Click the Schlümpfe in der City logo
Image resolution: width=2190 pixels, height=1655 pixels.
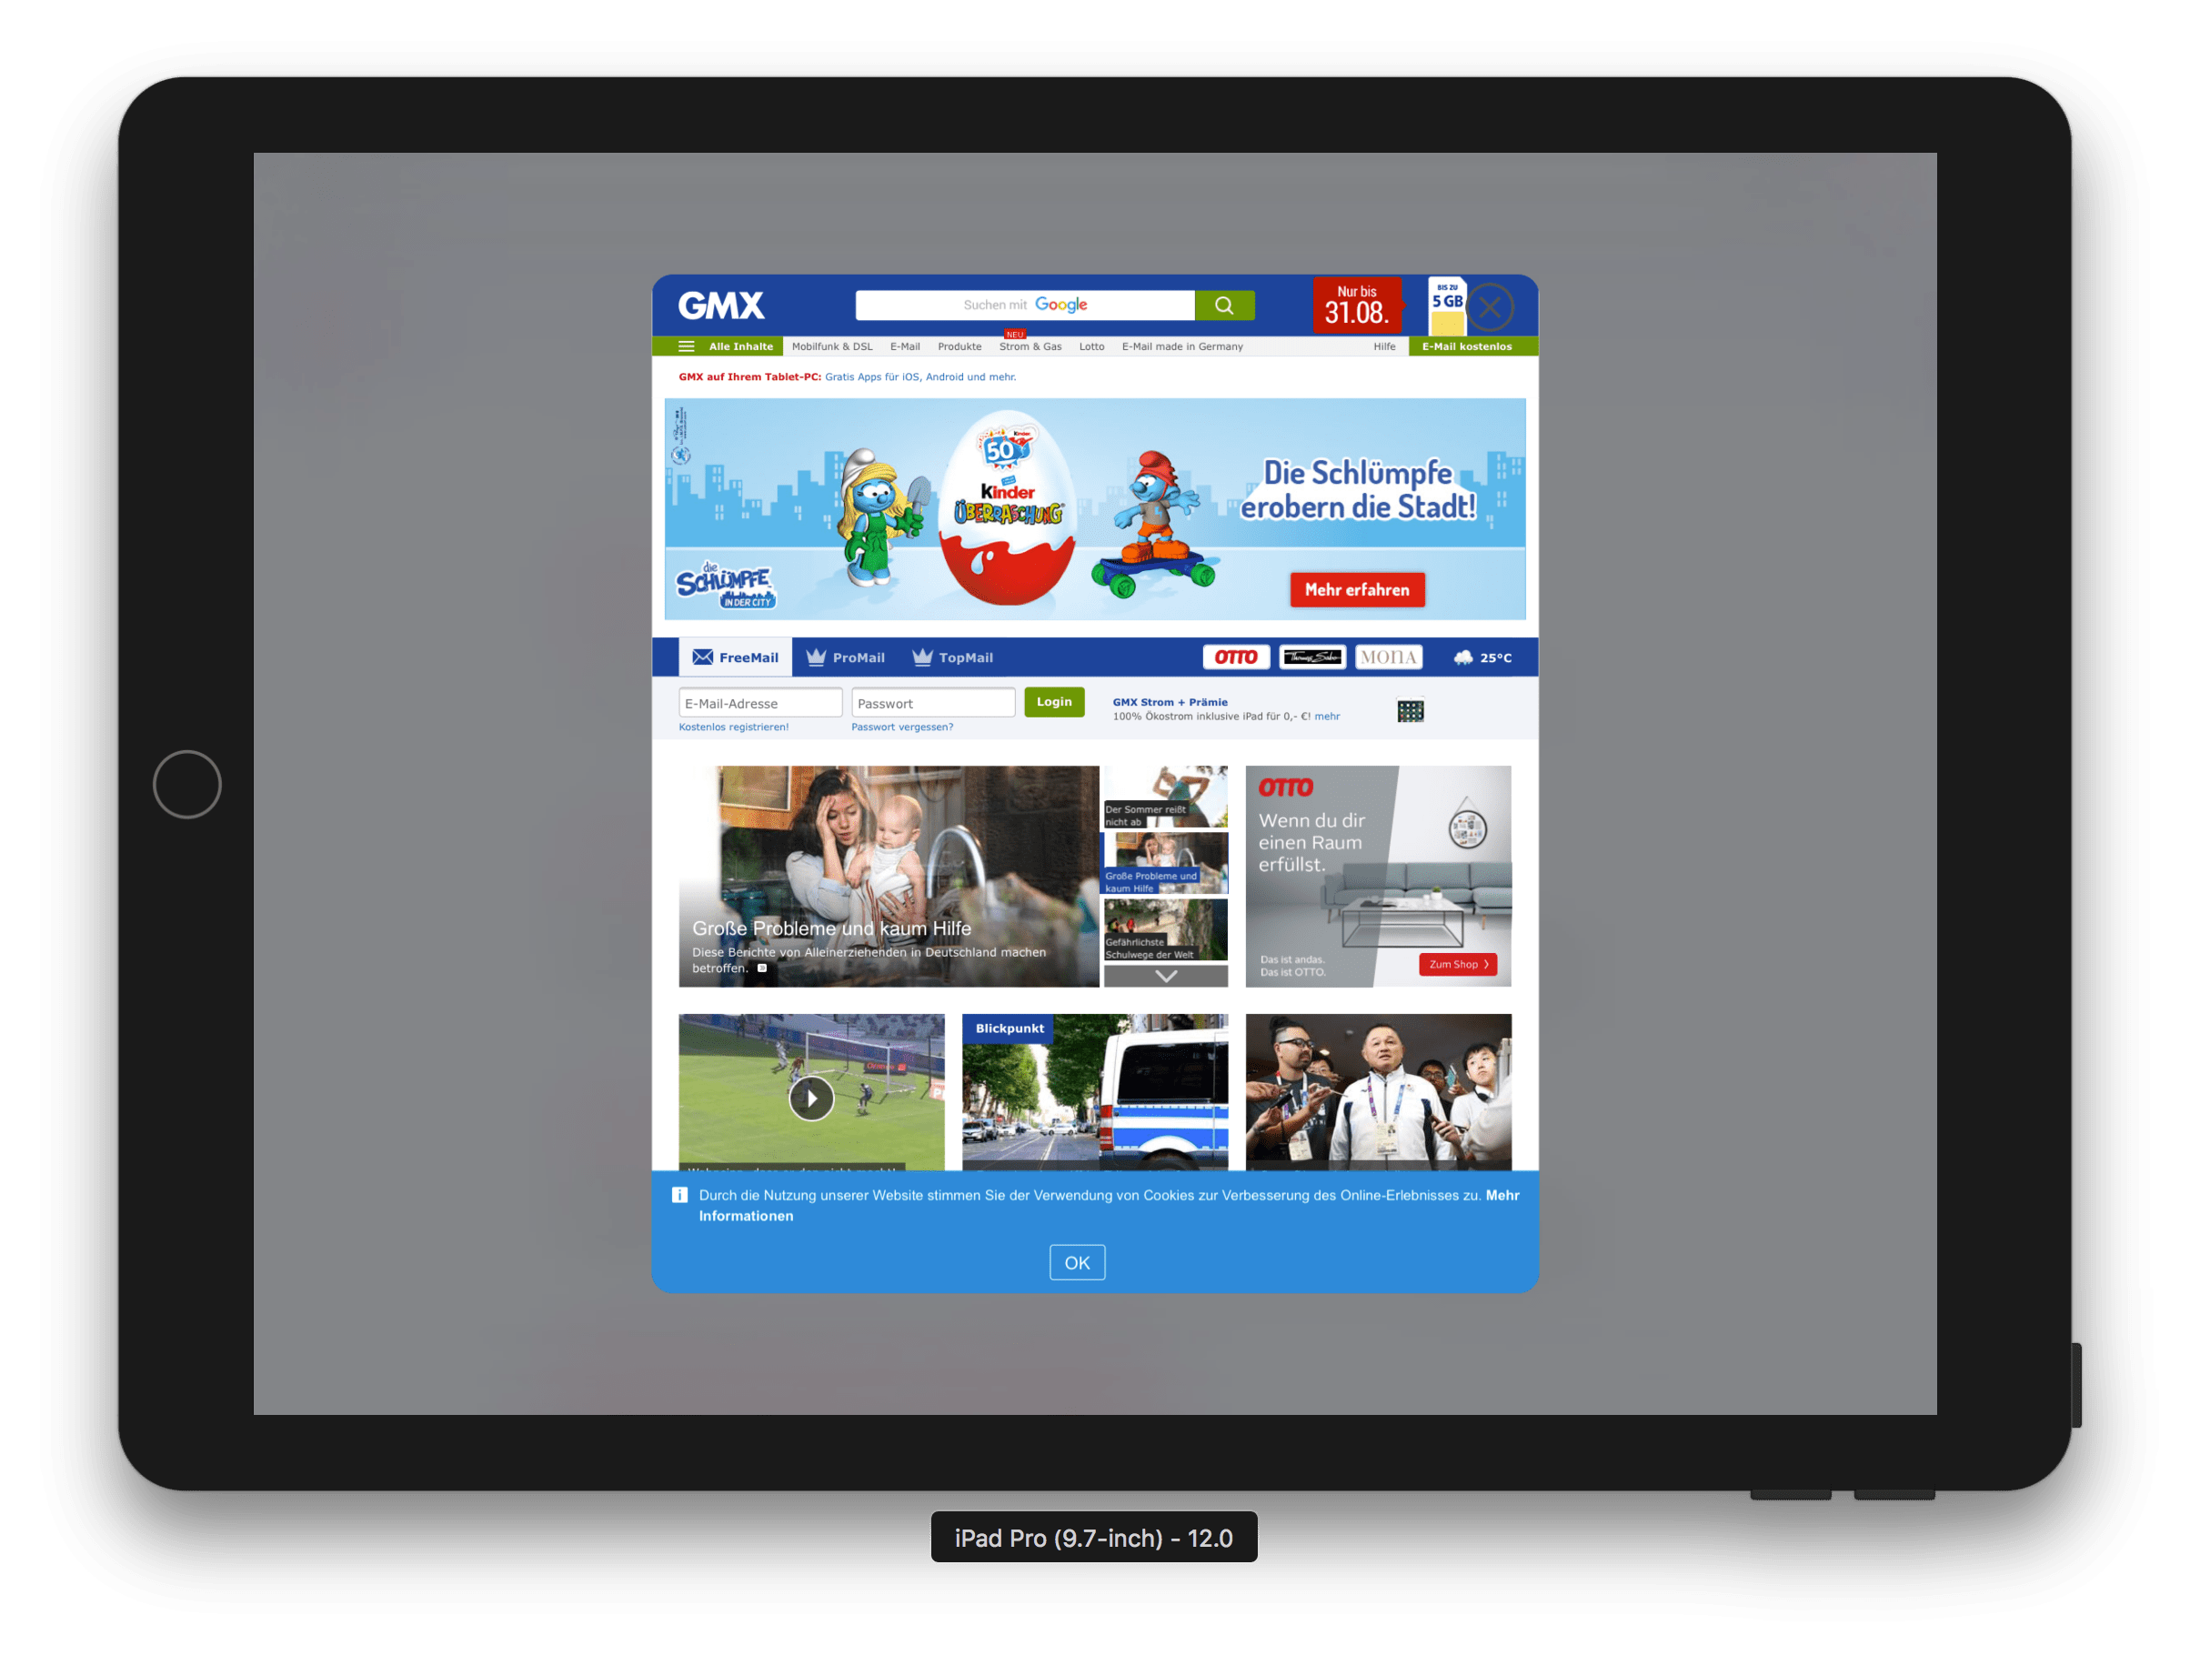[x=726, y=585]
